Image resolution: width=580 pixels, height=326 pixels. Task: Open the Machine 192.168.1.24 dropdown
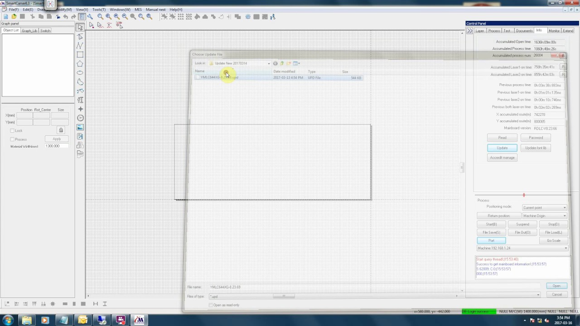pyautogui.click(x=522, y=248)
